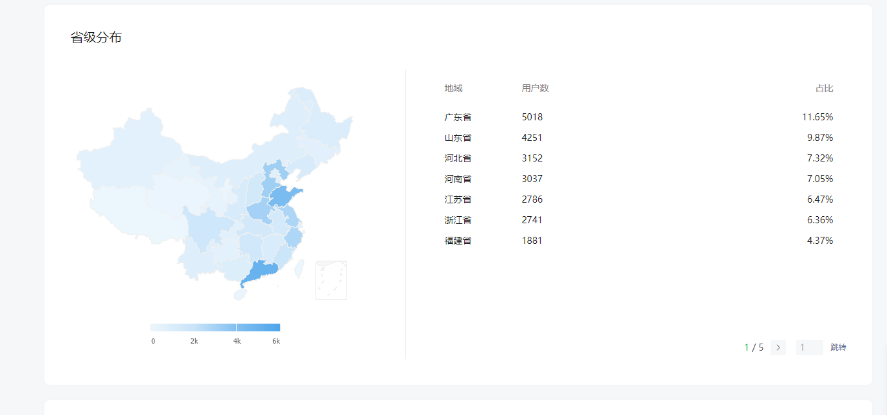Click Xinjiang region on the map
Screen dimensions: 887x415
[129, 151]
